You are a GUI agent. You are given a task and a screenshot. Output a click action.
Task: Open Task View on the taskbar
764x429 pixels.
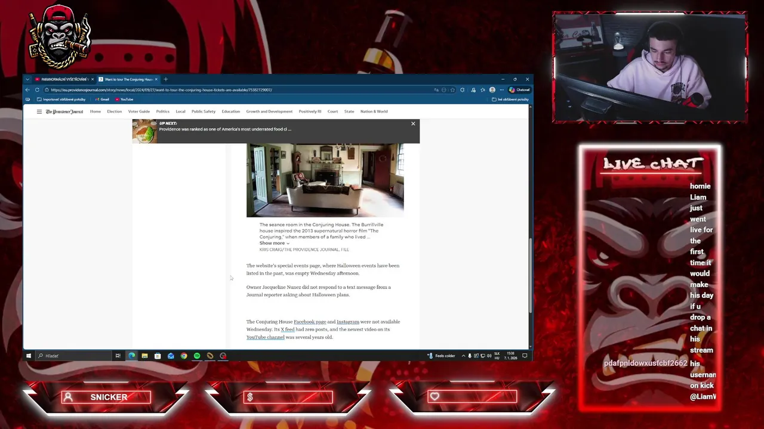118,356
